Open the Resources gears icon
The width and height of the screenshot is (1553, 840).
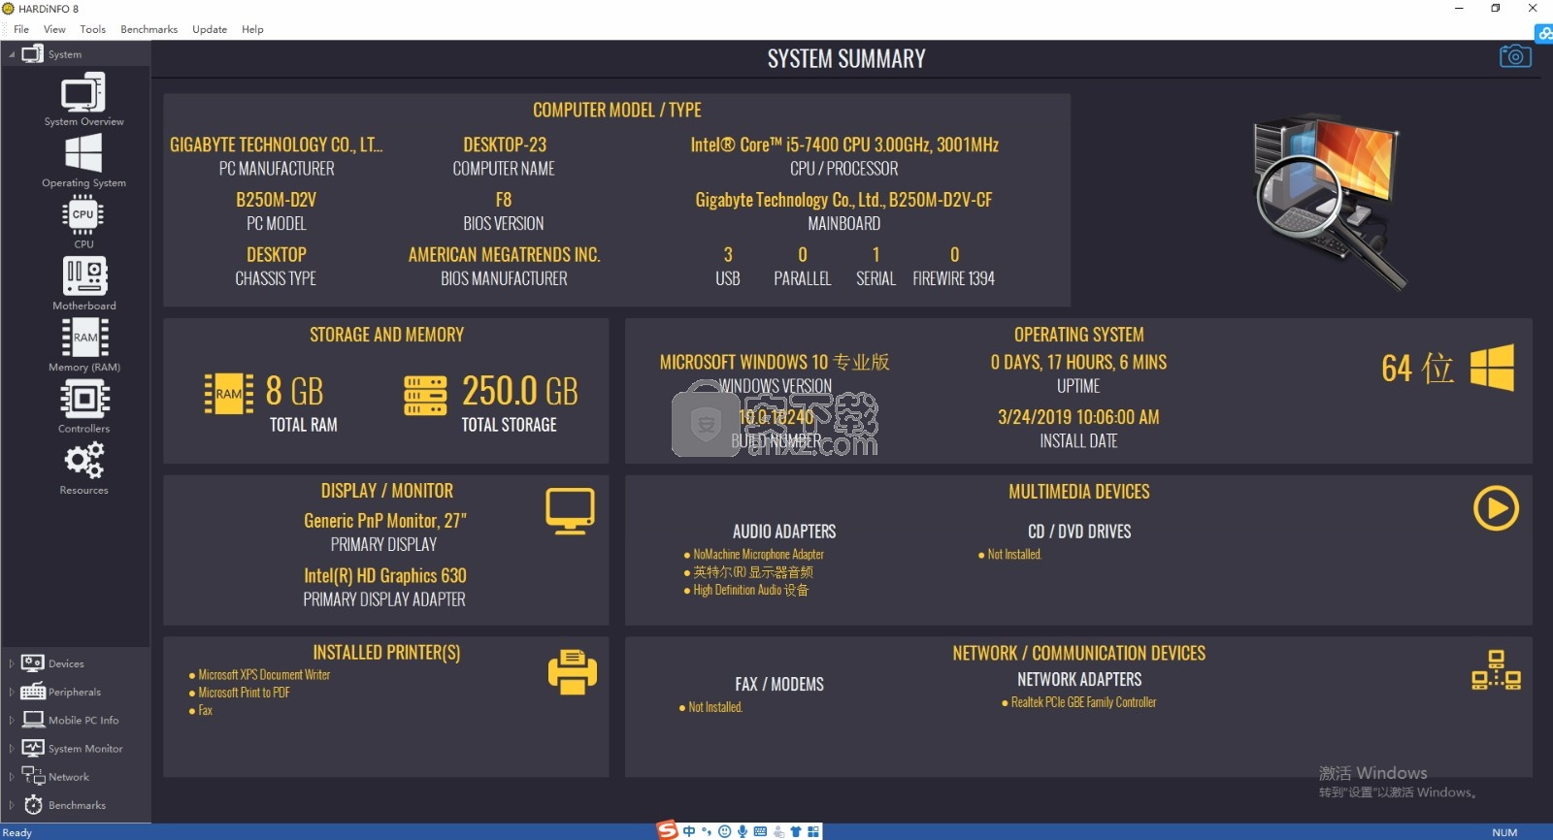click(84, 460)
